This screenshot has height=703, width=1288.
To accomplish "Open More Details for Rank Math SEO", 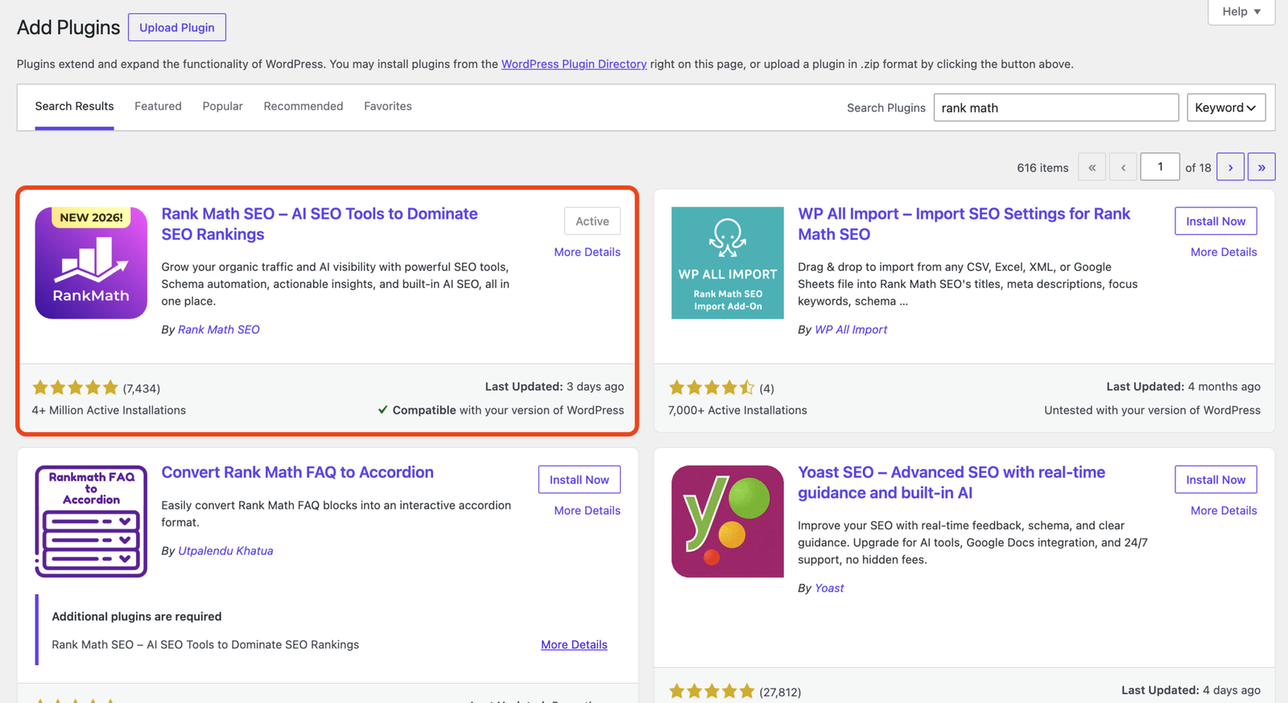I will pyautogui.click(x=588, y=252).
